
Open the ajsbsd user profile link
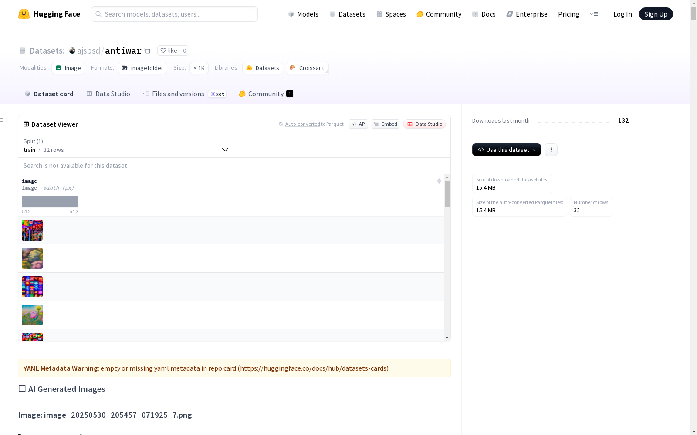pyautogui.click(x=88, y=50)
